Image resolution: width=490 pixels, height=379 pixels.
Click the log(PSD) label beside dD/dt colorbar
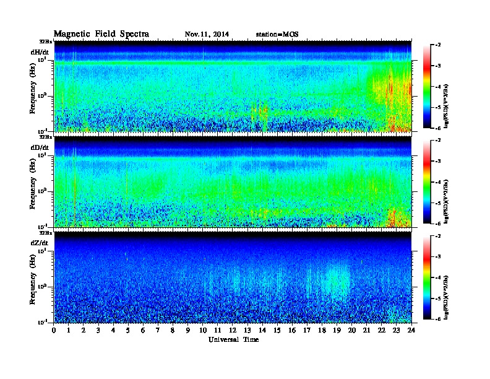[446, 201]
